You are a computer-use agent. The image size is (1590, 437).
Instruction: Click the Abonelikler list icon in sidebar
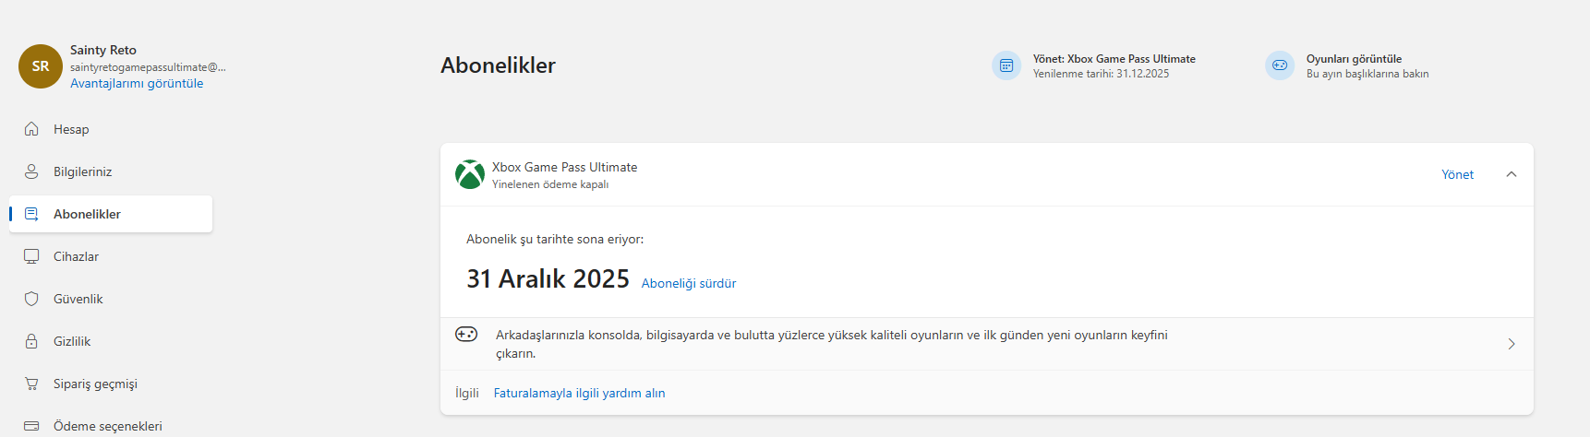[31, 214]
